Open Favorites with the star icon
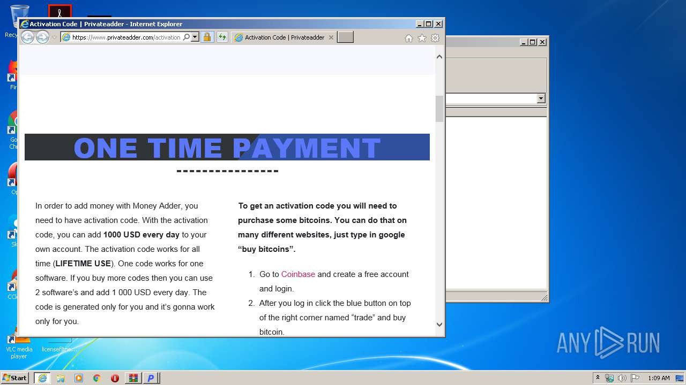This screenshot has width=686, height=385. pos(422,38)
